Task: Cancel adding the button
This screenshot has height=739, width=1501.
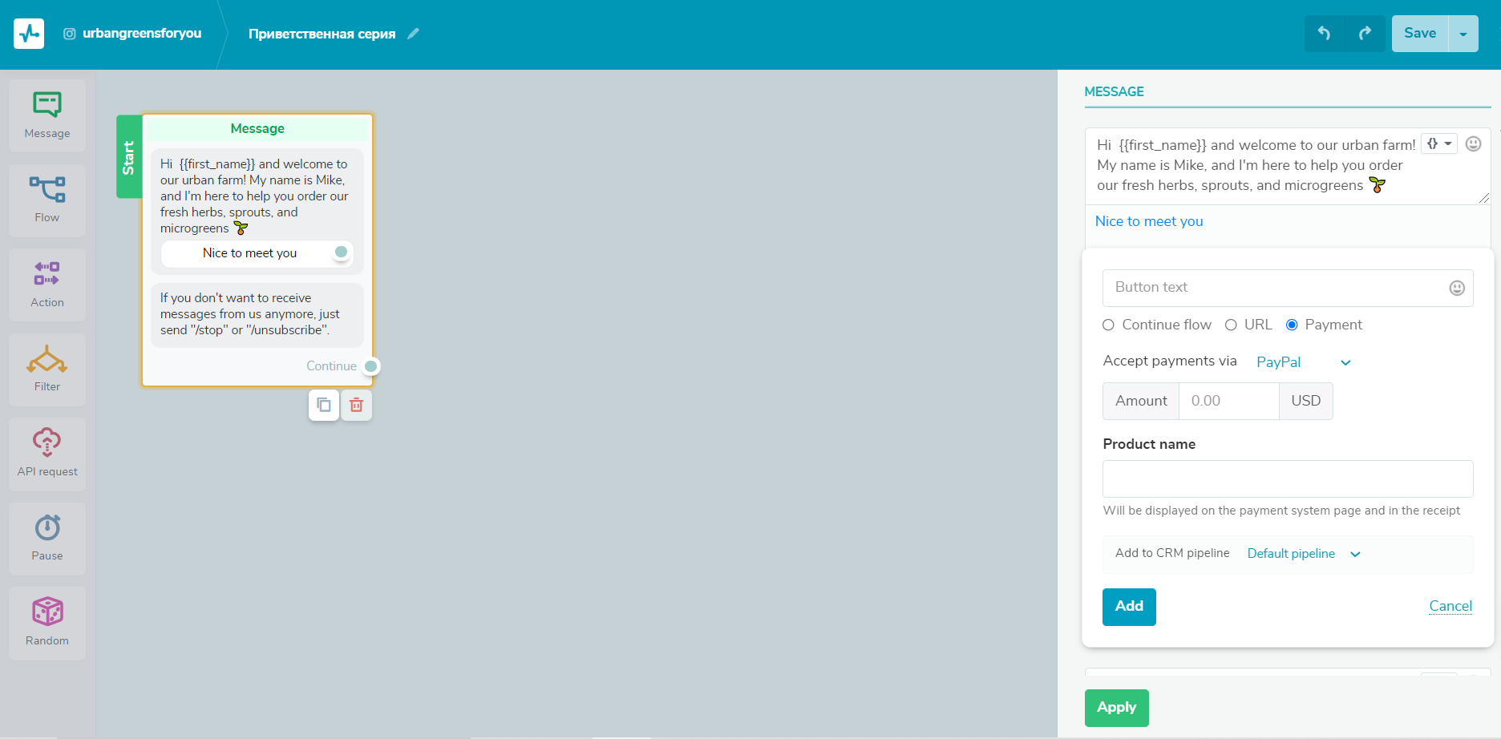Action: coord(1450,606)
